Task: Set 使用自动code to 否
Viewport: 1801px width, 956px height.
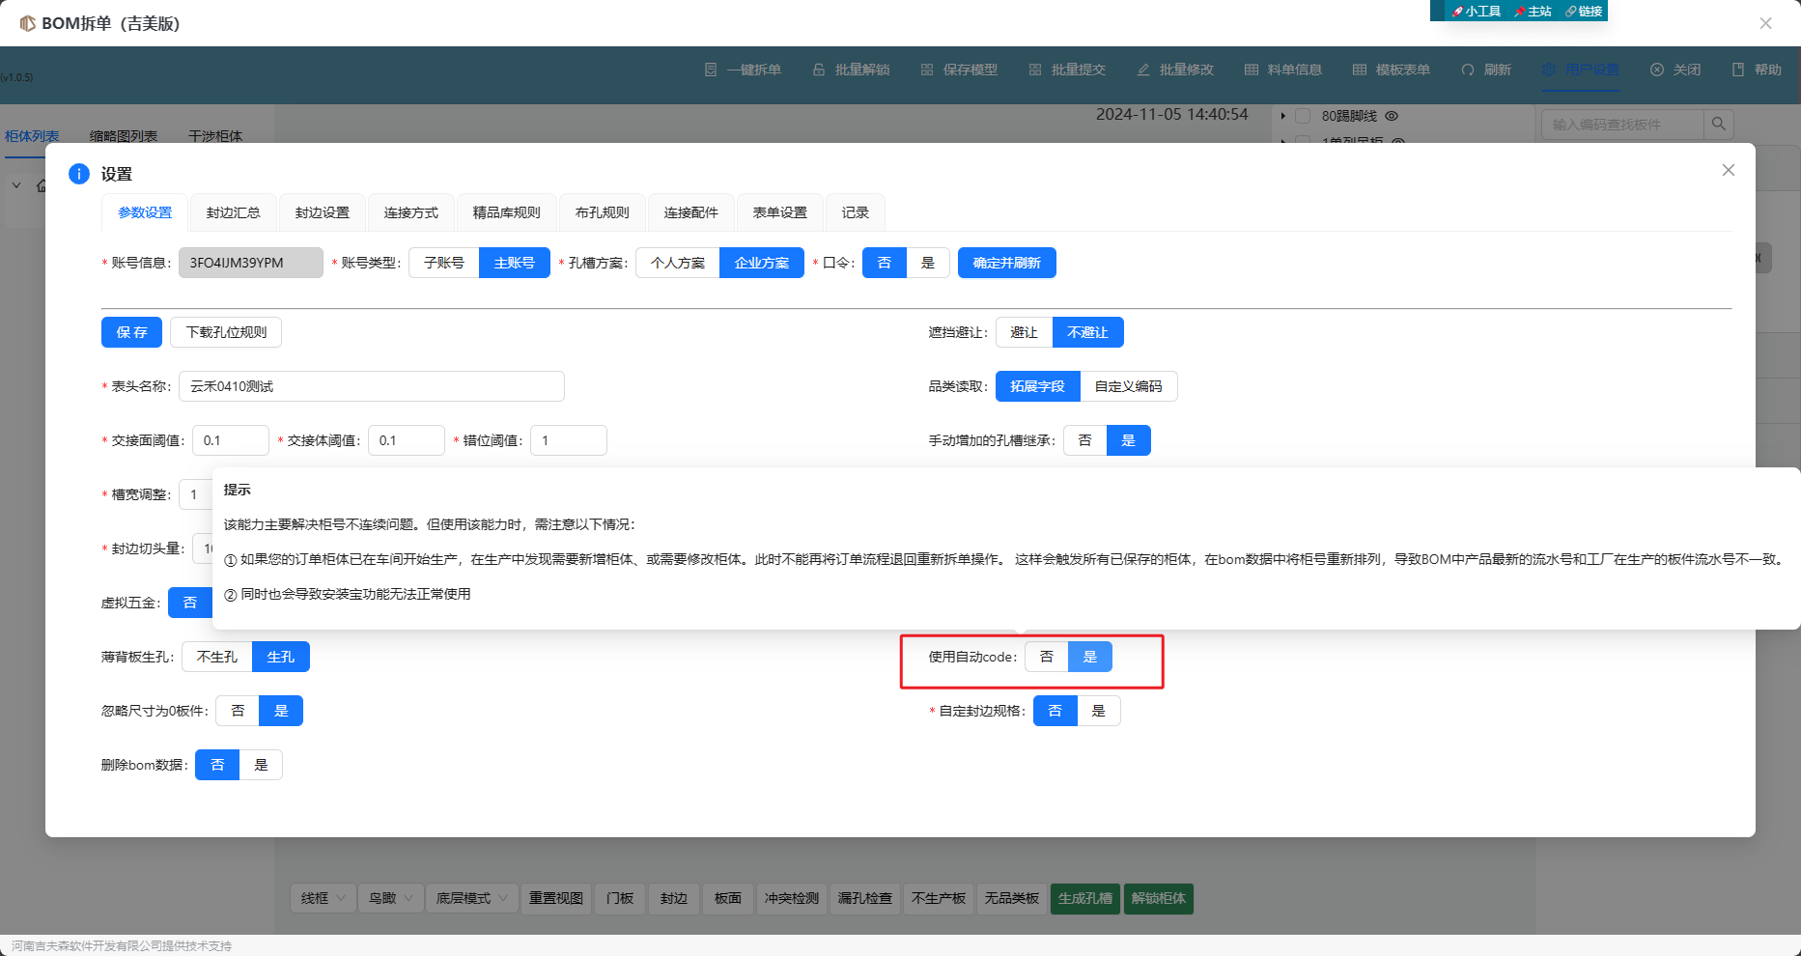Action: [x=1047, y=657]
